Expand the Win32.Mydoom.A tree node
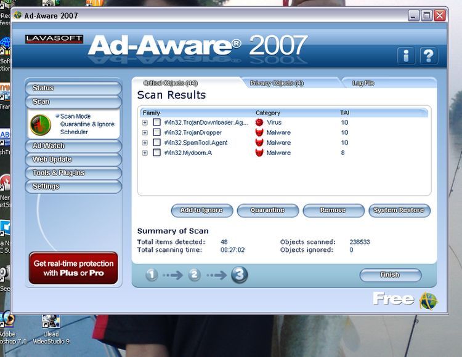 145,153
